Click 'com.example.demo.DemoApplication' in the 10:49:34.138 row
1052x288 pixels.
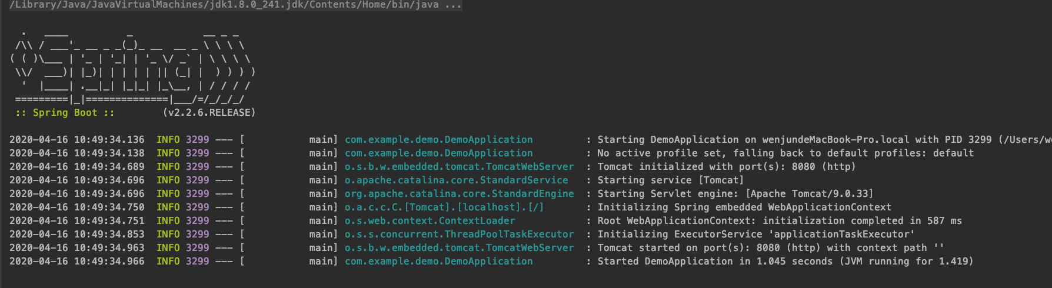(x=439, y=153)
